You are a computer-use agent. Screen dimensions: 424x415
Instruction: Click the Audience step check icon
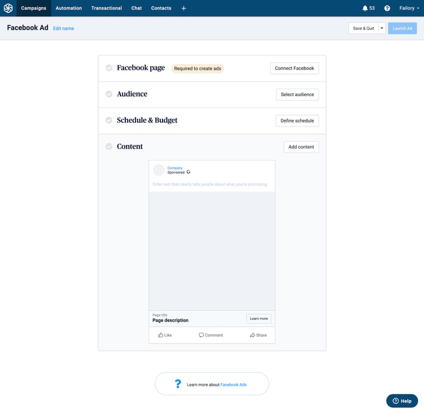[109, 94]
